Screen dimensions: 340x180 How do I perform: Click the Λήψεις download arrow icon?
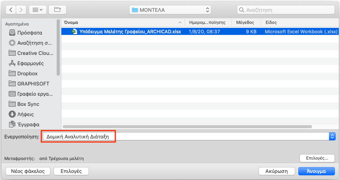click(12, 114)
